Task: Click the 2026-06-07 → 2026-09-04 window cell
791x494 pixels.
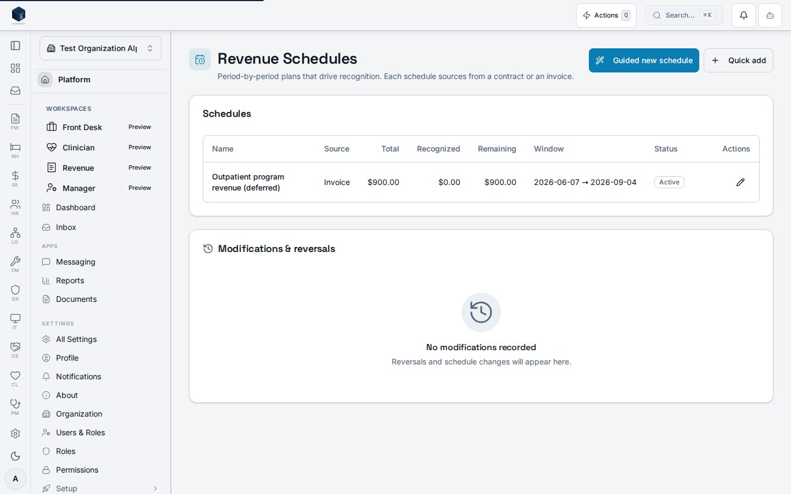Action: pyautogui.click(x=585, y=182)
